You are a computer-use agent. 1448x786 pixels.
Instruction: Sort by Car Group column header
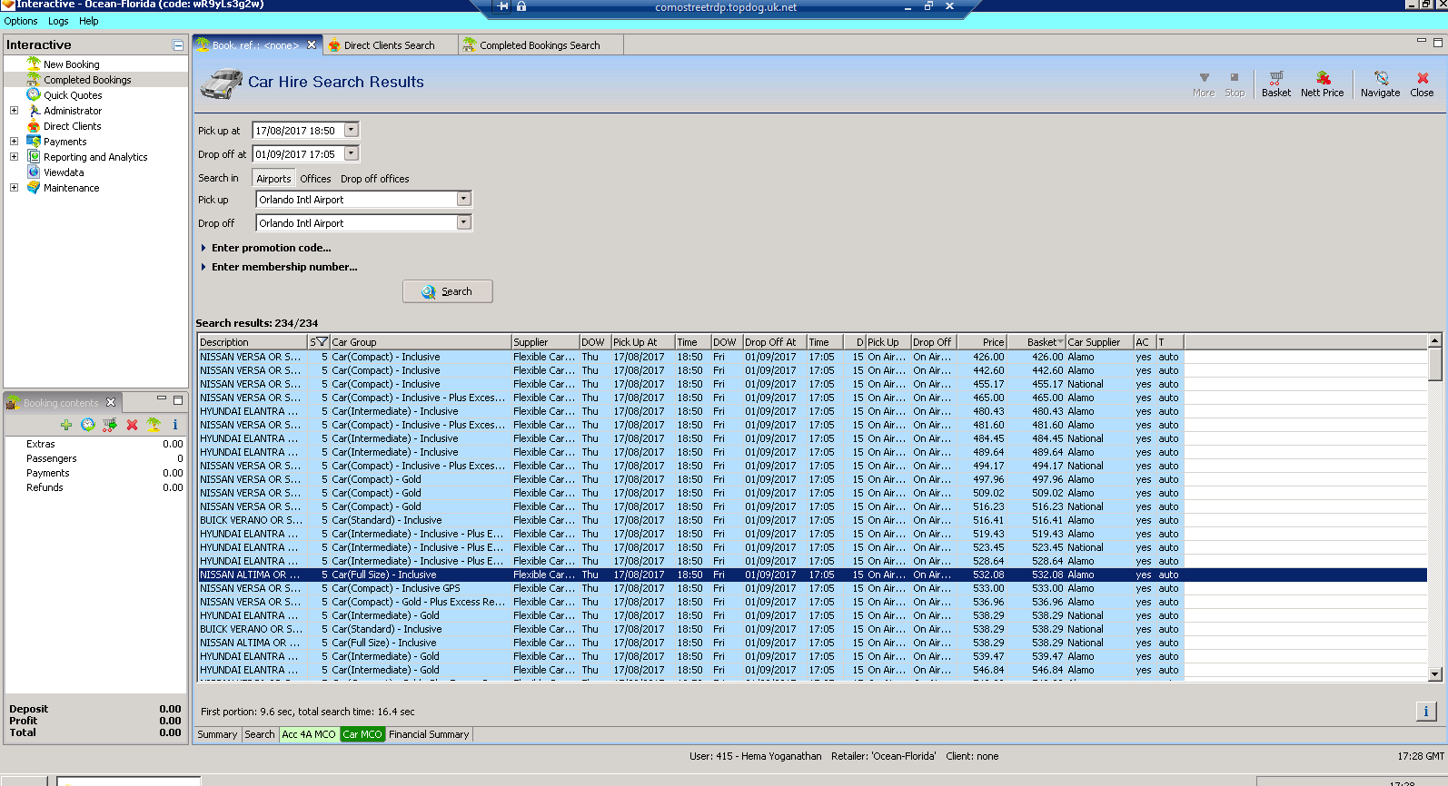420,342
